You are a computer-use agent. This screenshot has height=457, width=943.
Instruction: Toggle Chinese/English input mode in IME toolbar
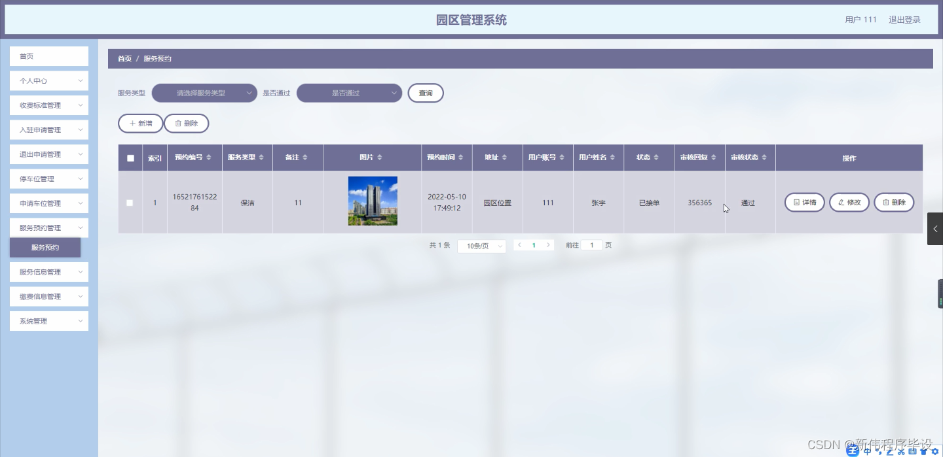[867, 451]
